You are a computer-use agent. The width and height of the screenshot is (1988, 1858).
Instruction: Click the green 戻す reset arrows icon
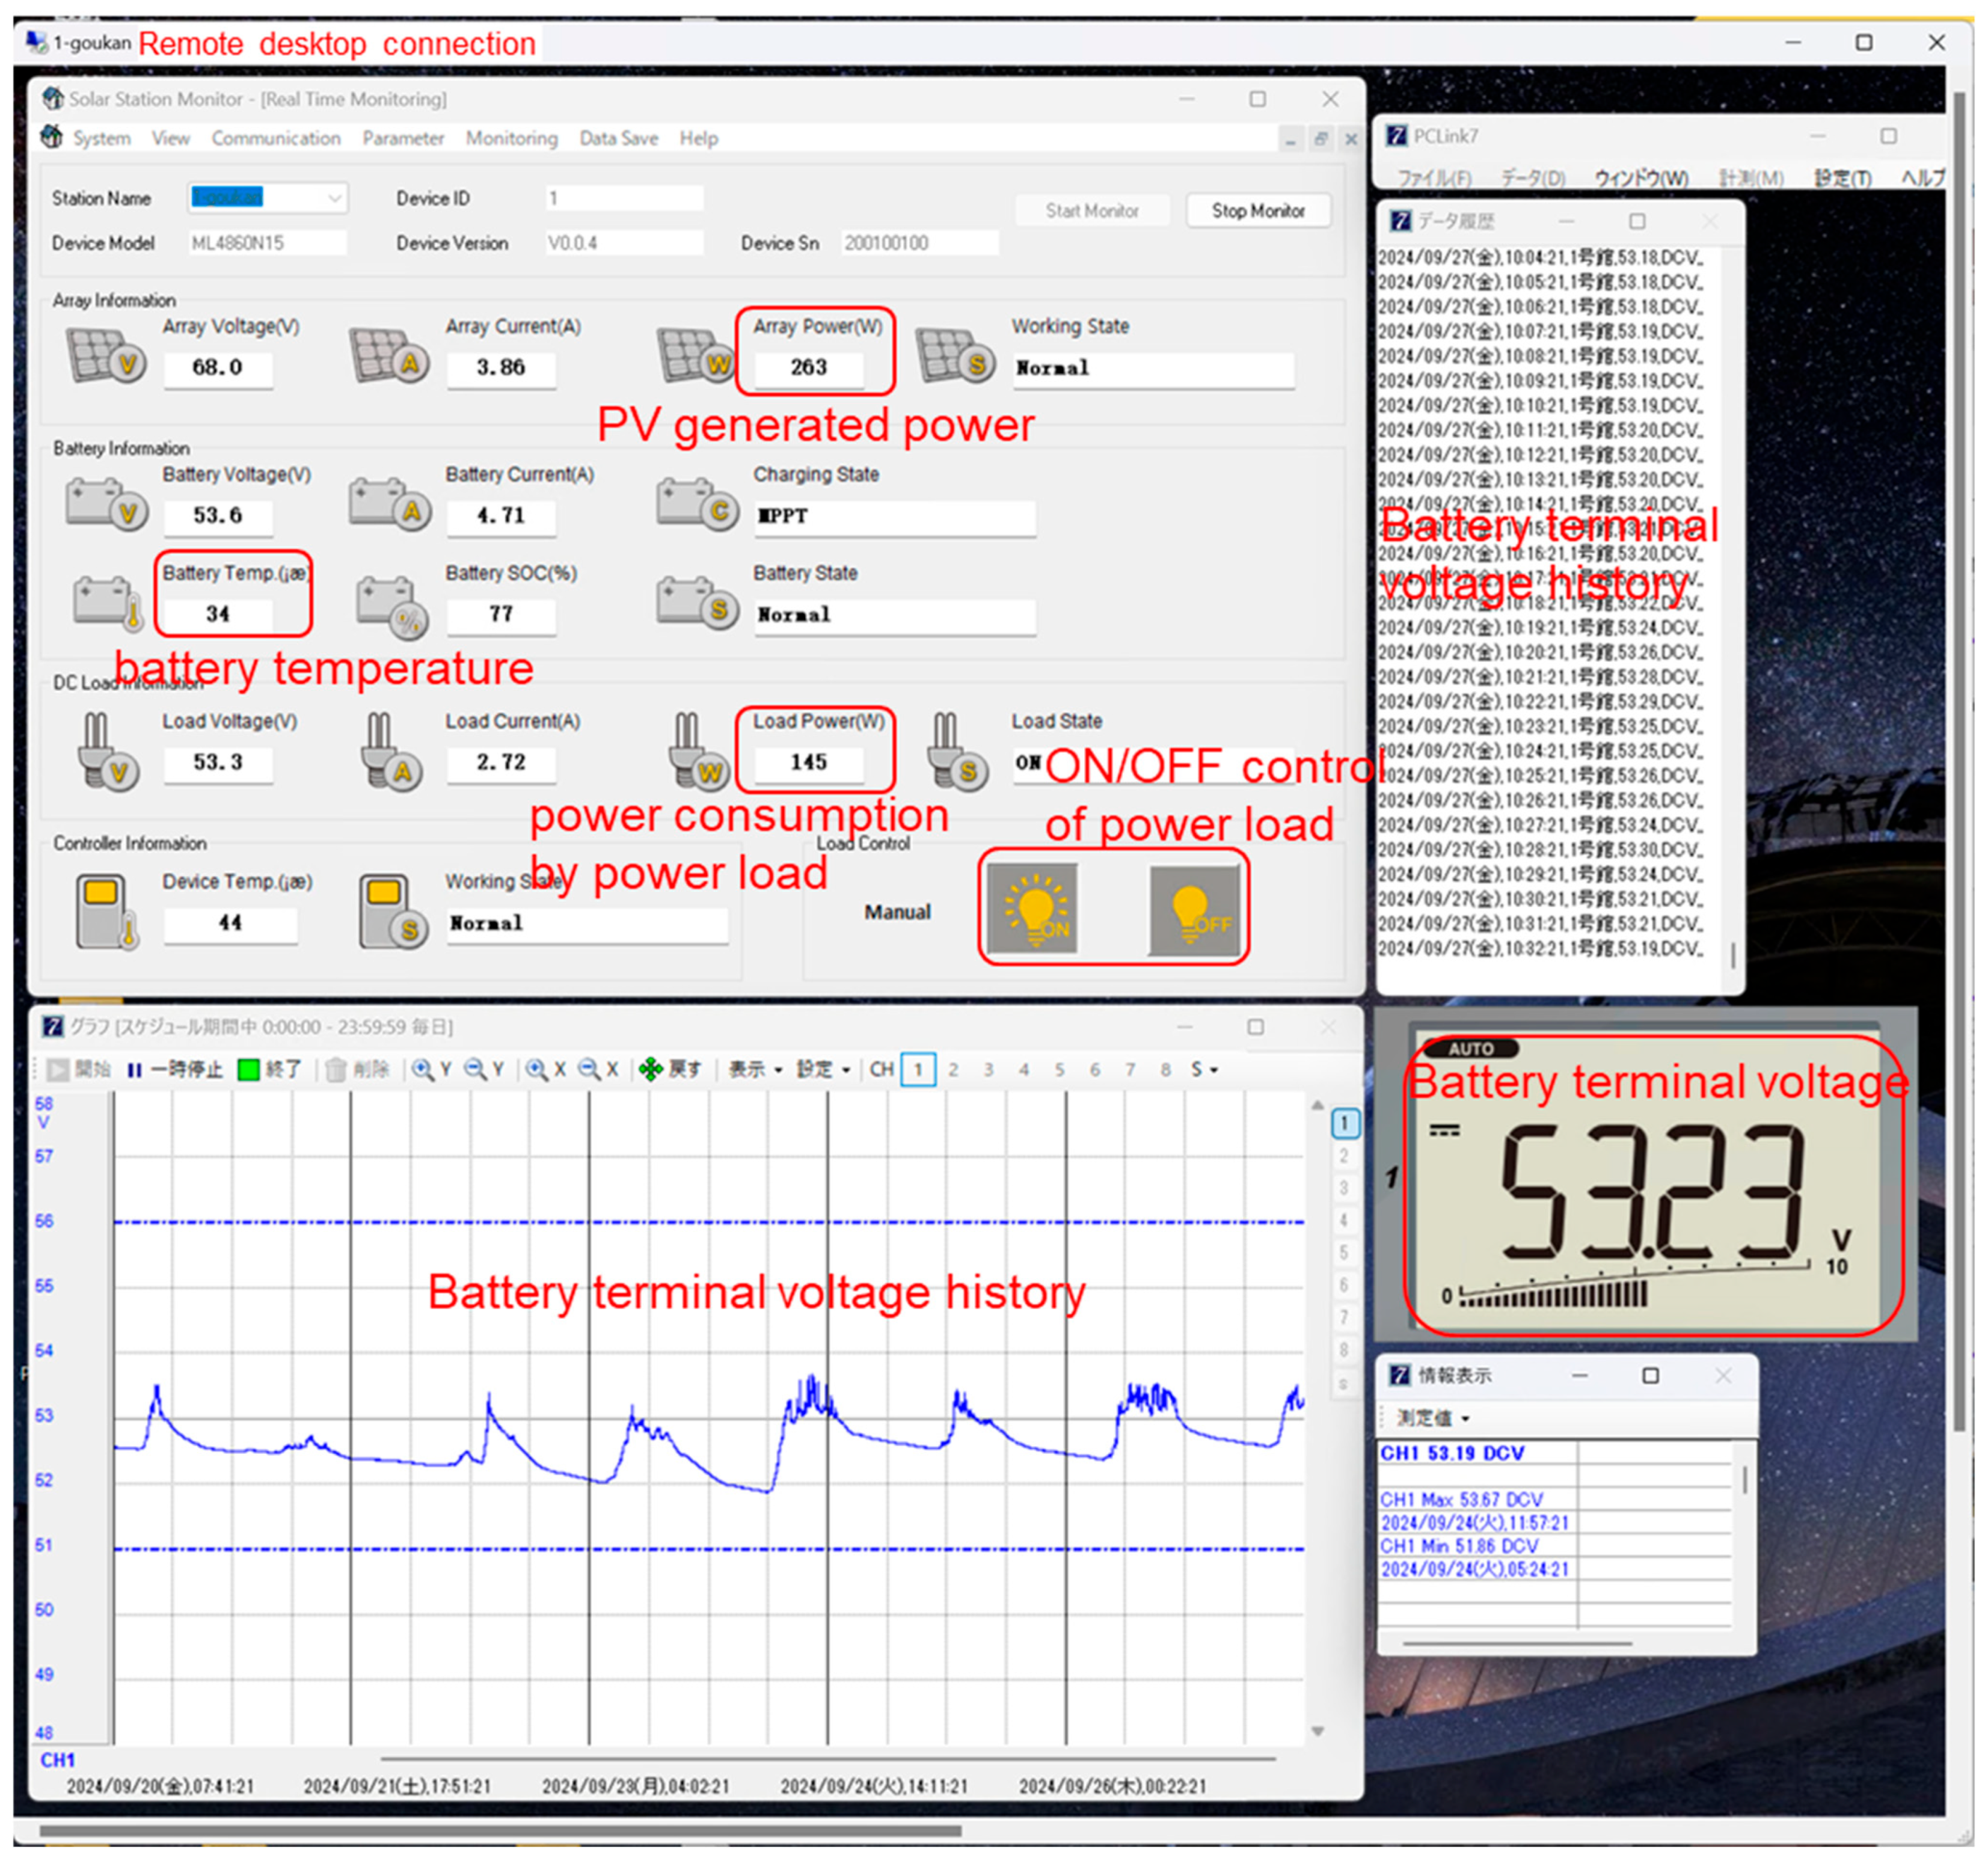(x=651, y=1069)
